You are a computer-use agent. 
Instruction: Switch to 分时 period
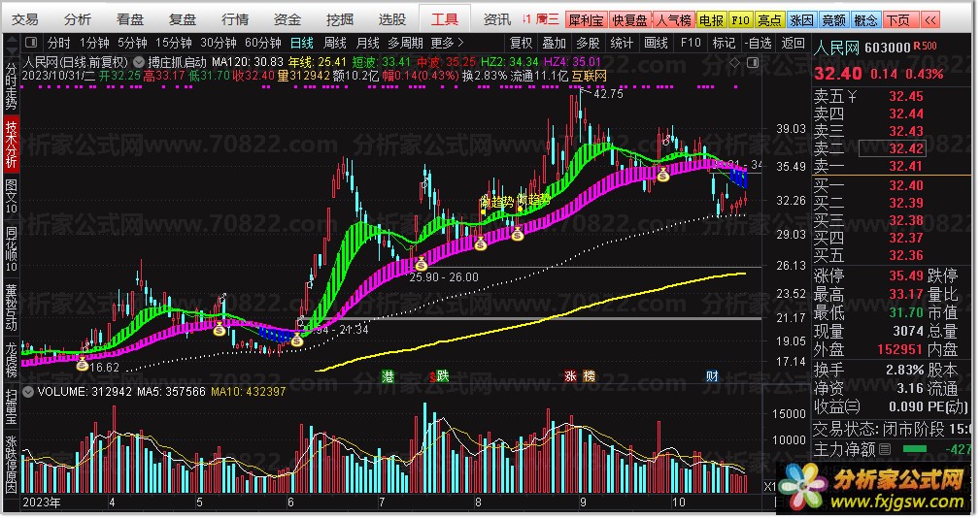pos(58,43)
